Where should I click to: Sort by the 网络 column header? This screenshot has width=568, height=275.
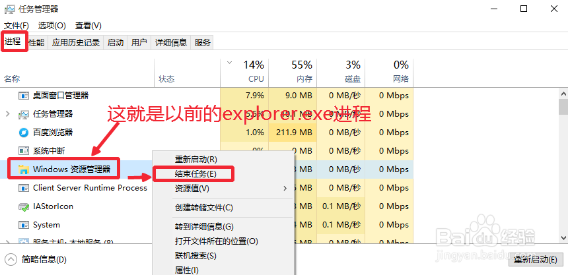click(x=389, y=73)
